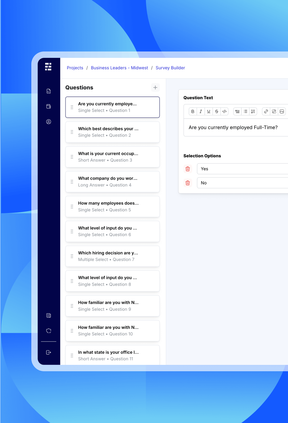Edit the 'Yes' option field
Screen dimensions: 288x423
(x=242, y=169)
